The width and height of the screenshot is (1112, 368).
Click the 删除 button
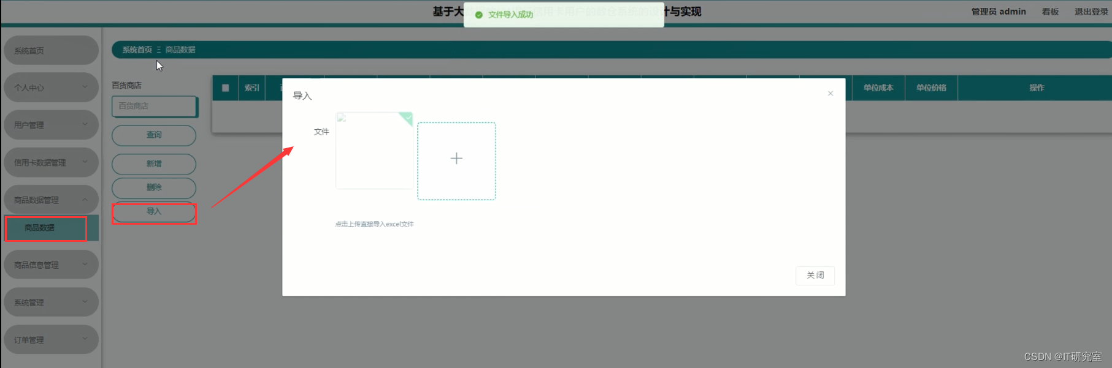click(x=154, y=187)
